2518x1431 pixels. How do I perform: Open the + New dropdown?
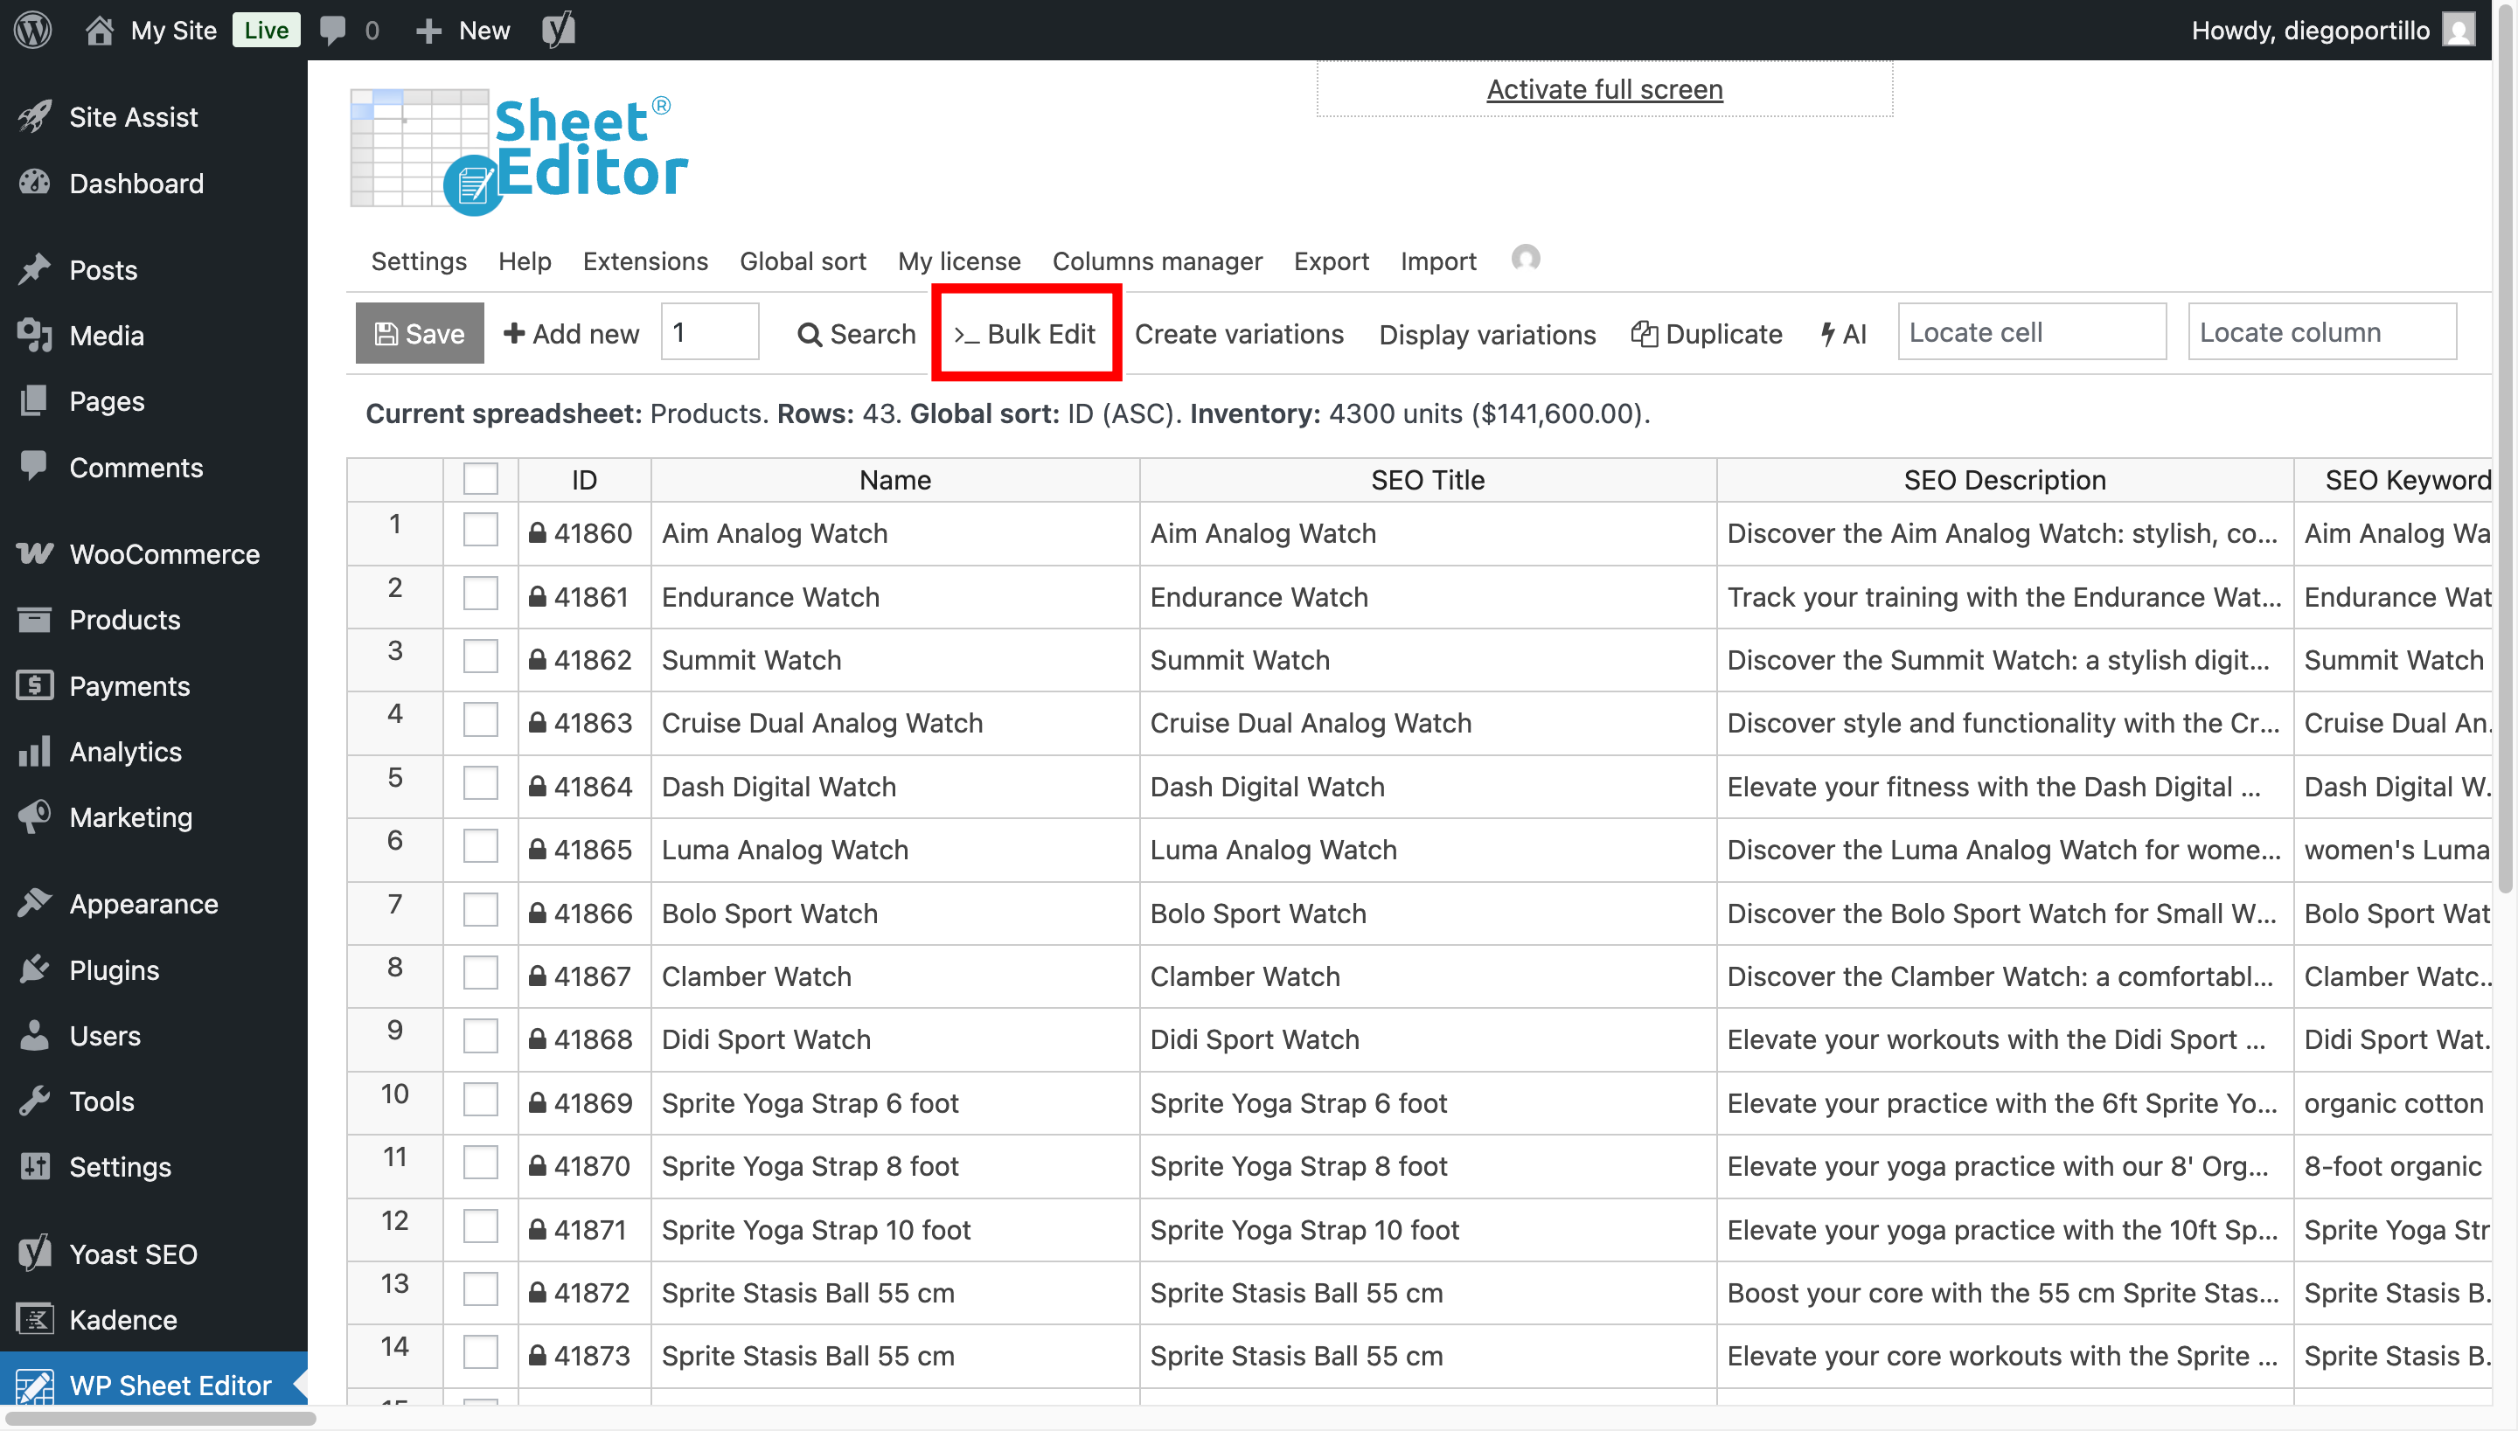point(462,30)
